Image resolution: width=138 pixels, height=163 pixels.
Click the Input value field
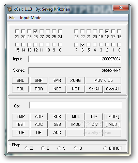click(75, 59)
